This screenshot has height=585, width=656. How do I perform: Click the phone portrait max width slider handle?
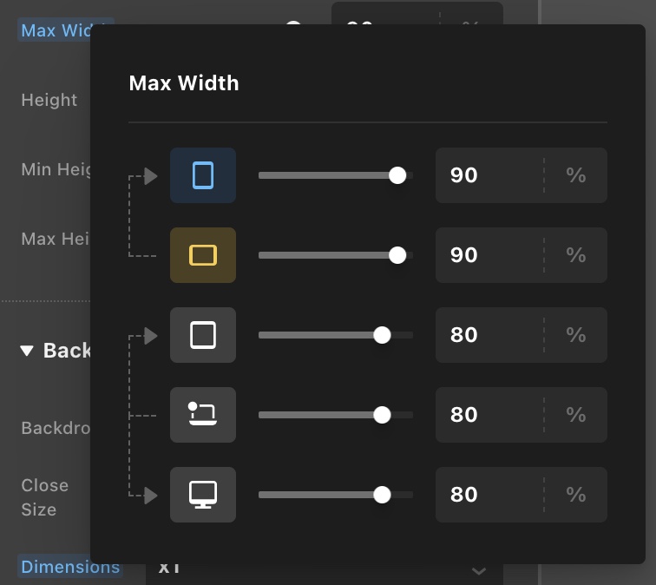click(x=397, y=175)
